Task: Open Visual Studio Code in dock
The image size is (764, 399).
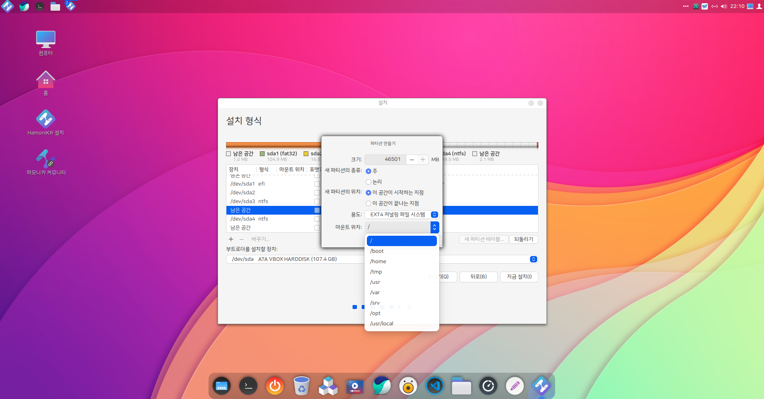Action: click(x=435, y=386)
